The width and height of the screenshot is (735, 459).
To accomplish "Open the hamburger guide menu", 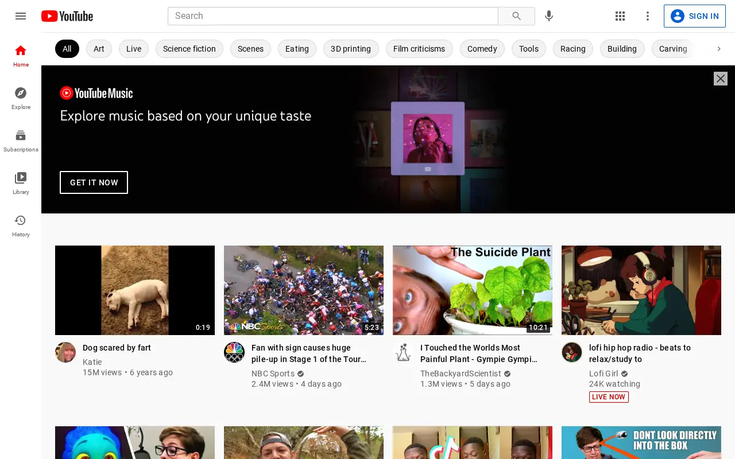I will click(21, 16).
